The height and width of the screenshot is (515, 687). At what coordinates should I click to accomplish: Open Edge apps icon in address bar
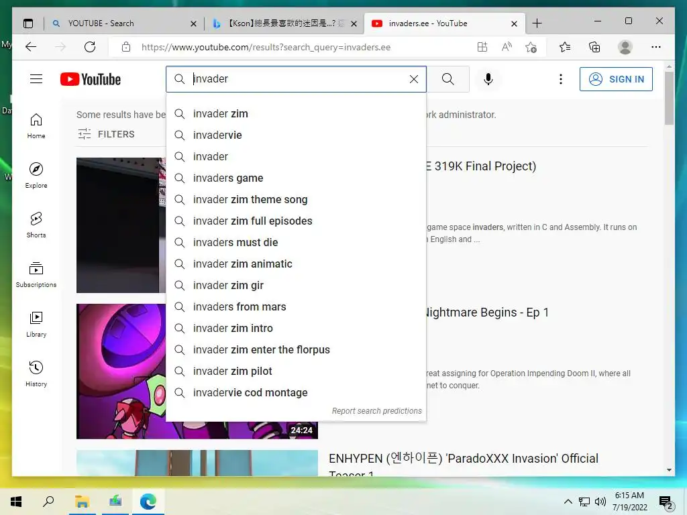tap(482, 47)
